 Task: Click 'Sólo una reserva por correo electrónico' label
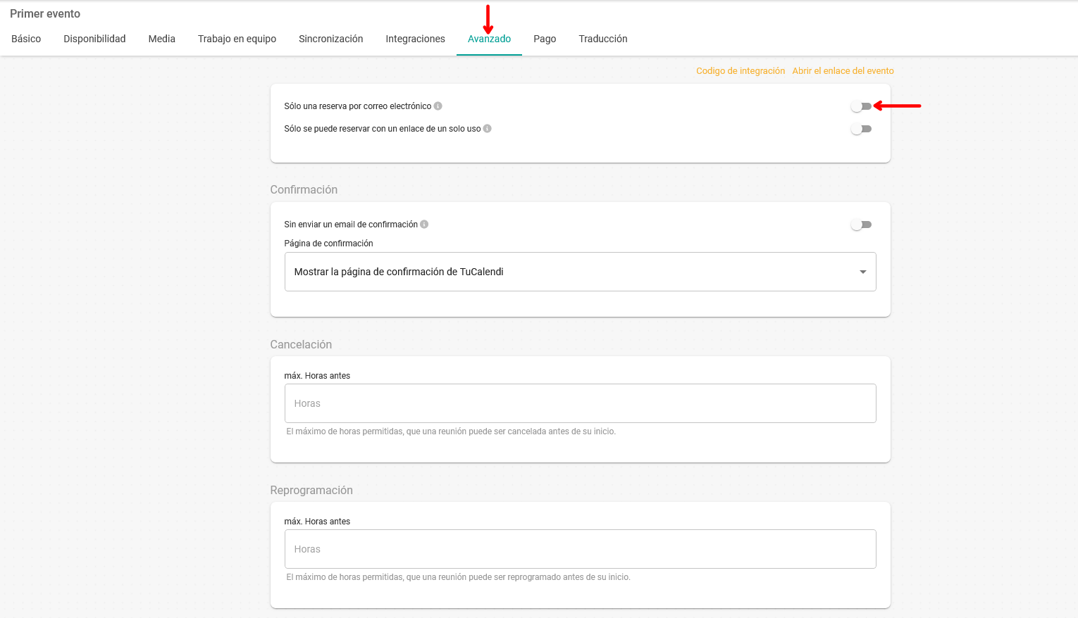click(x=357, y=106)
